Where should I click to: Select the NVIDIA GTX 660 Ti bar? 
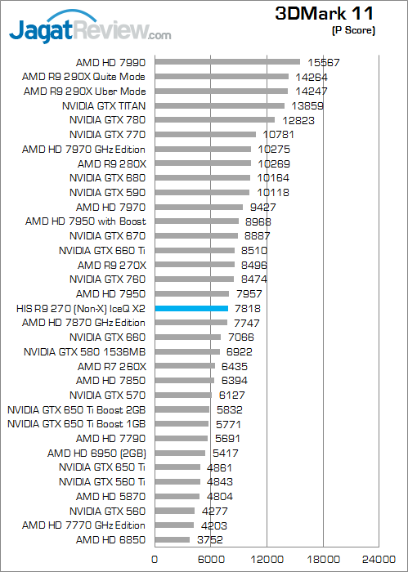(195, 250)
